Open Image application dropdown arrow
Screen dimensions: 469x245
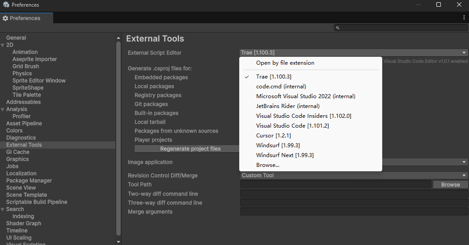click(464, 162)
